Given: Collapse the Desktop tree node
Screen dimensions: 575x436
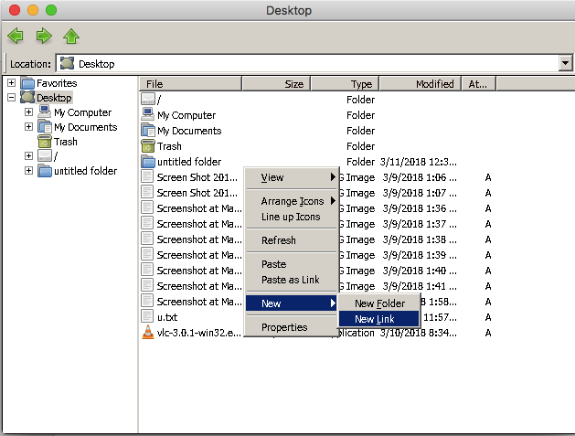Looking at the screenshot, I should 11,98.
